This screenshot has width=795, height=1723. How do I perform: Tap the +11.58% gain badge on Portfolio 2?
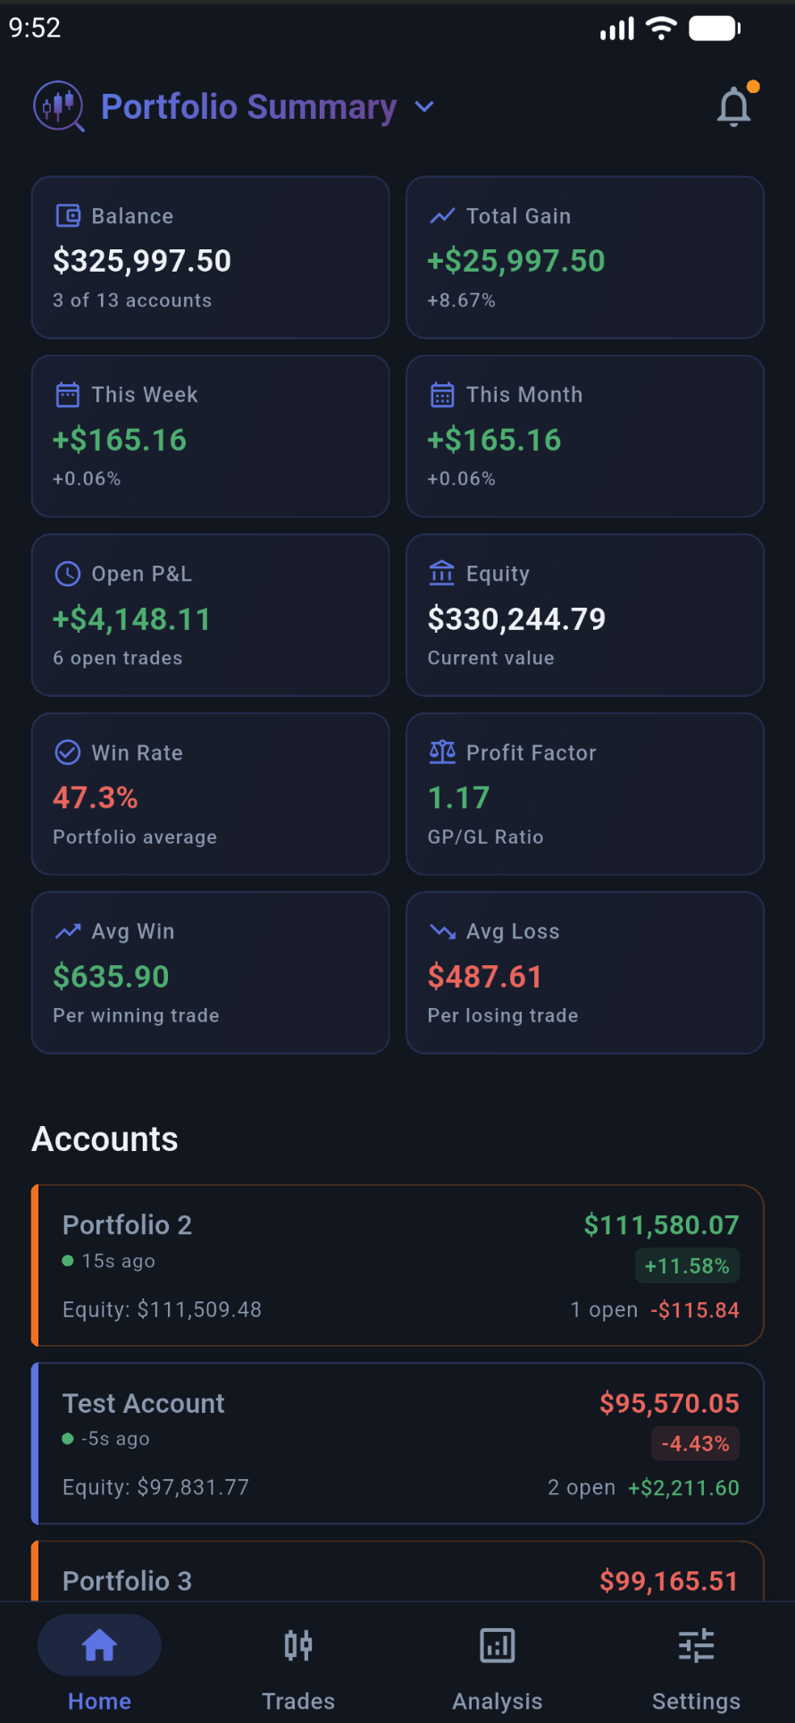point(687,1265)
